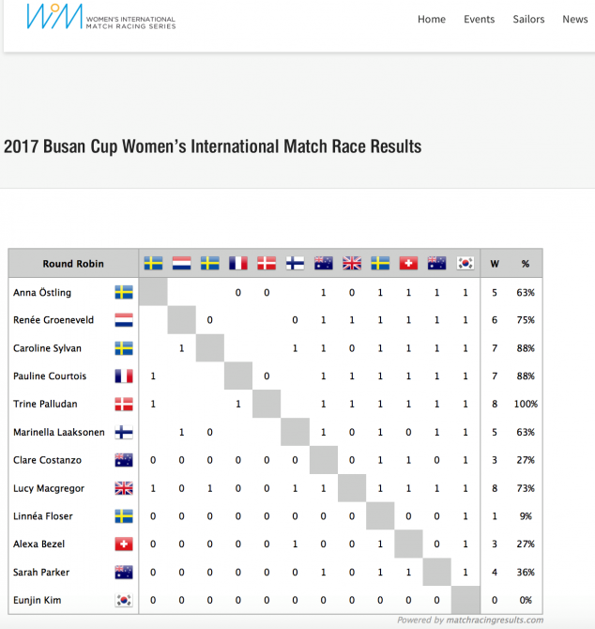Viewport: 595px width, 629px height.
Task: Click the WIM Series logo
Action: [101, 17]
